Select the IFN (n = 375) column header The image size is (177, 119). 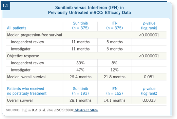[x=114, y=26]
